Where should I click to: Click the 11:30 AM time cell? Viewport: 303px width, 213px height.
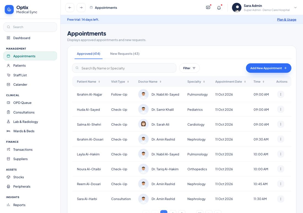[260, 199]
